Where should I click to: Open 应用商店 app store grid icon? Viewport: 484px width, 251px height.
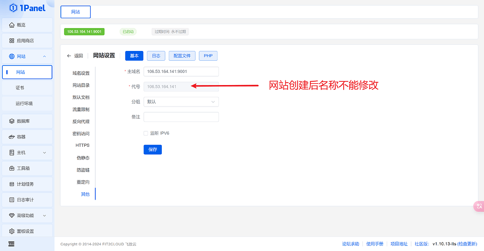(12, 41)
